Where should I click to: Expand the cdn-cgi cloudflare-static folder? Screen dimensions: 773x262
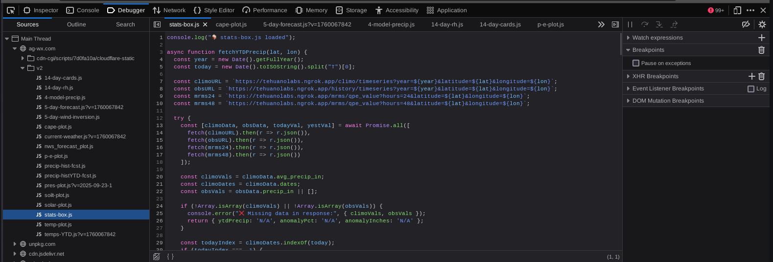[x=23, y=58]
